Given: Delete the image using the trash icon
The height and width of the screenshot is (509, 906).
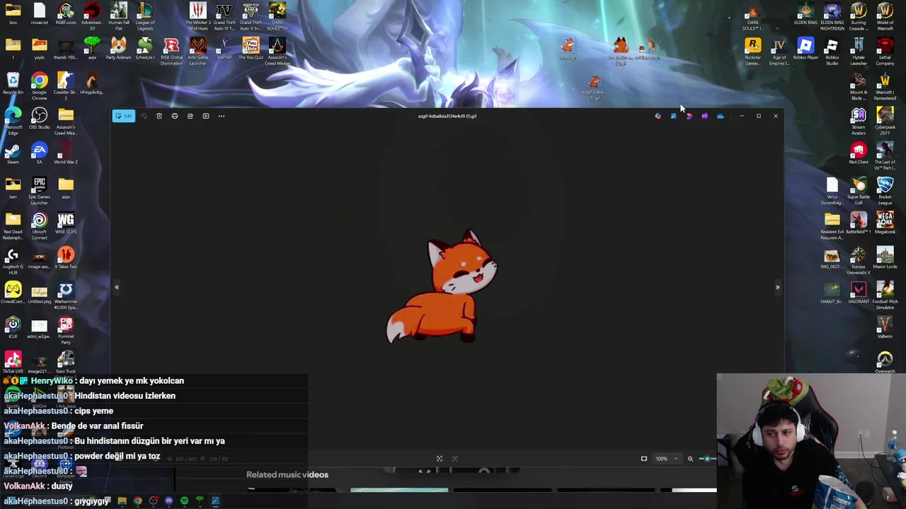Looking at the screenshot, I should point(159,116).
